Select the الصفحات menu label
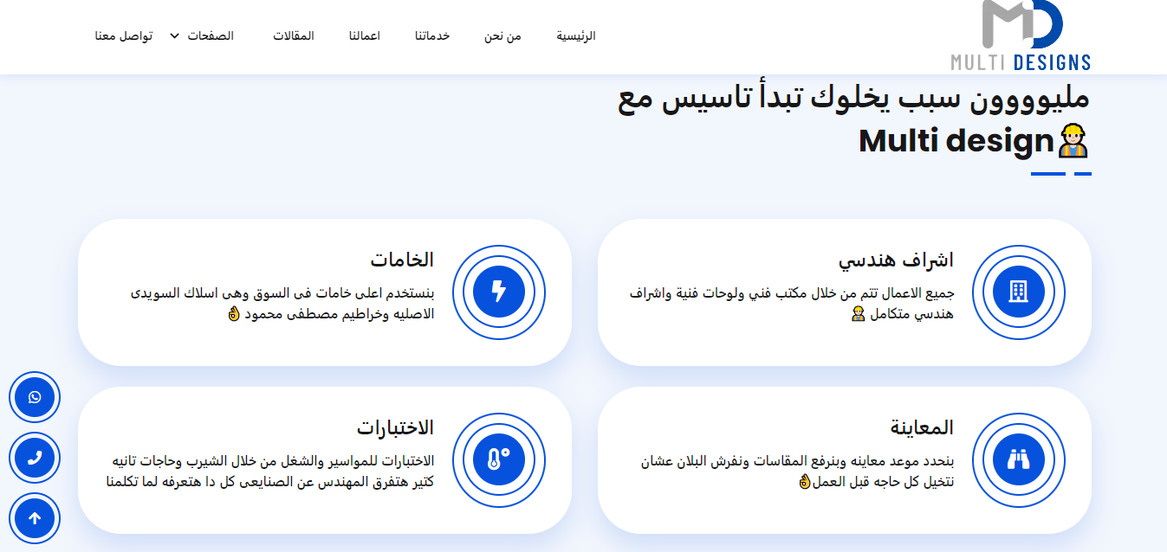This screenshot has width=1167, height=552. [x=211, y=36]
